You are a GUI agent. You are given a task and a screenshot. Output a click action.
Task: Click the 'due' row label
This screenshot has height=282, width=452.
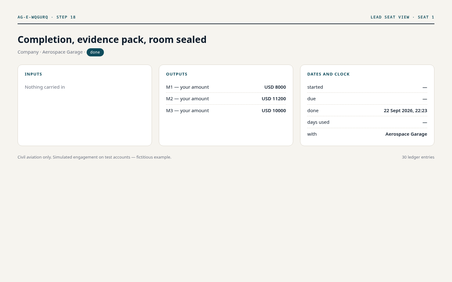point(311,99)
